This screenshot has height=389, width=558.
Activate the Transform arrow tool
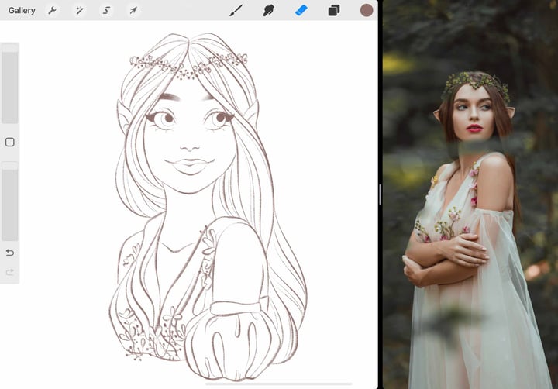133,11
